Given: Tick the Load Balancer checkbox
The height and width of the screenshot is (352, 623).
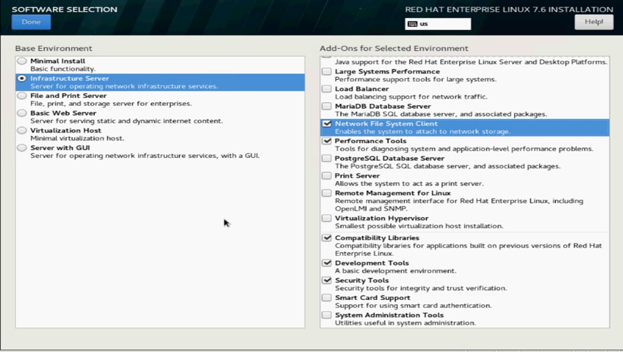Looking at the screenshot, I should (x=327, y=89).
